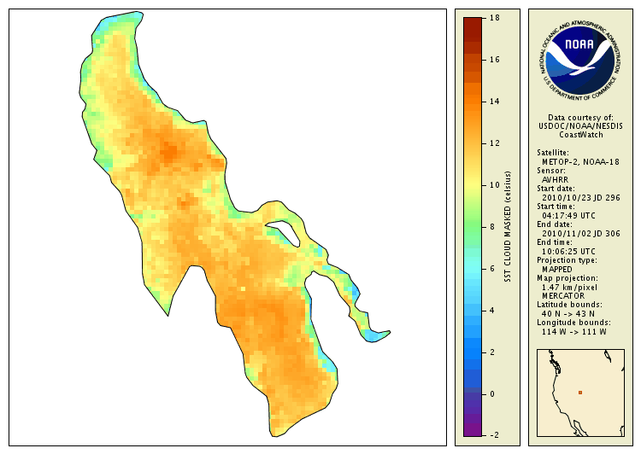Click the '6' label on color scale
The height and width of the screenshot is (454, 641).
point(492,269)
